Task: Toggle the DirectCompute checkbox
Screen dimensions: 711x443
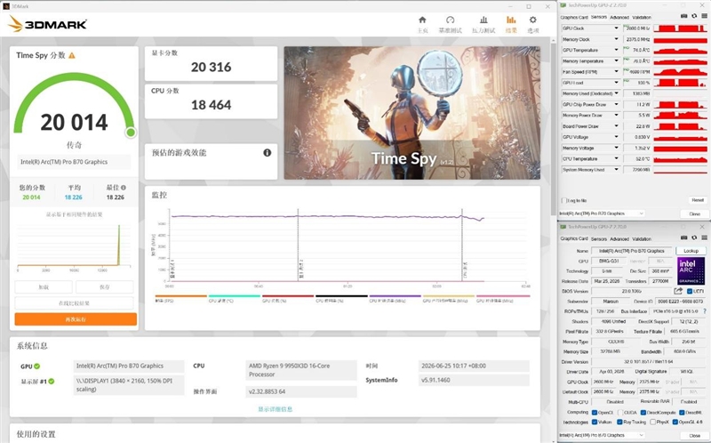Action: coord(643,413)
